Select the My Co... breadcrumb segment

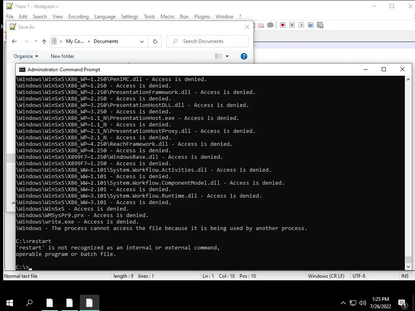click(x=75, y=41)
